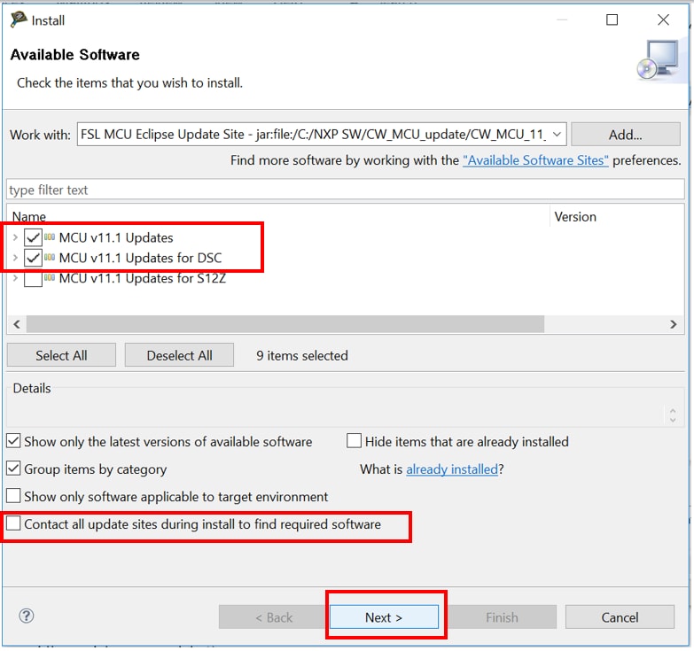The height and width of the screenshot is (651, 694).
Task: Click the Next button
Action: coord(384,617)
